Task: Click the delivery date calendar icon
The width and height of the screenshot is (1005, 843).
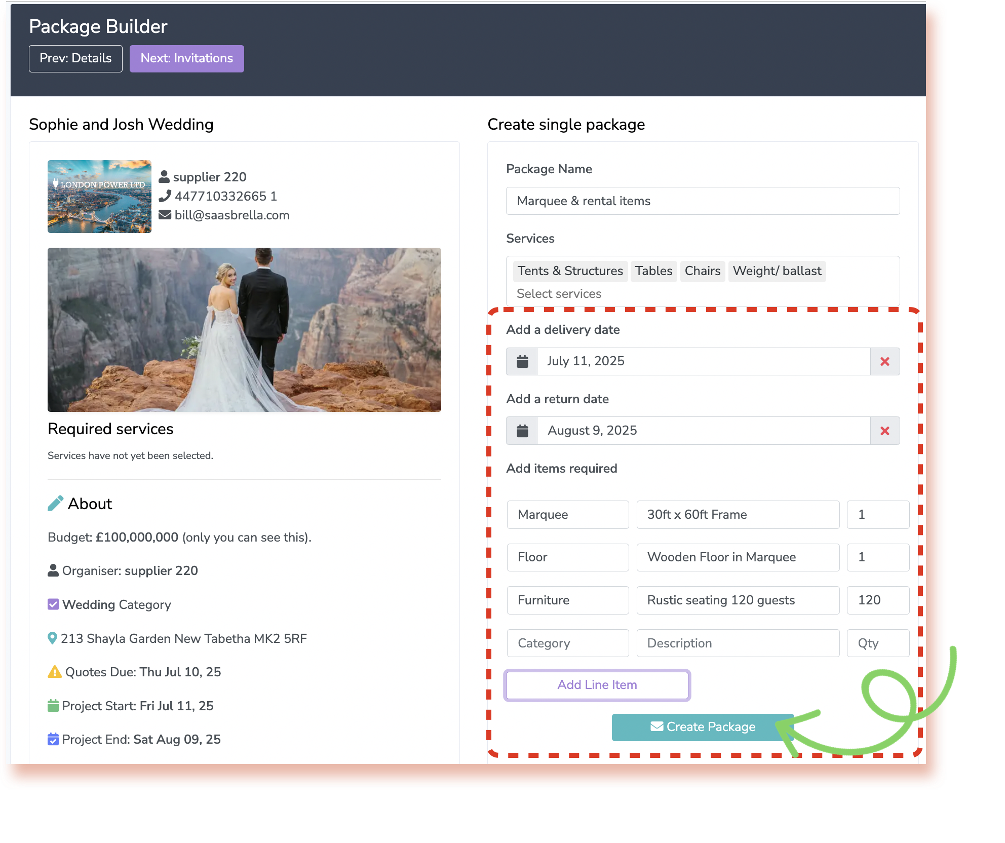Action: [x=522, y=361]
